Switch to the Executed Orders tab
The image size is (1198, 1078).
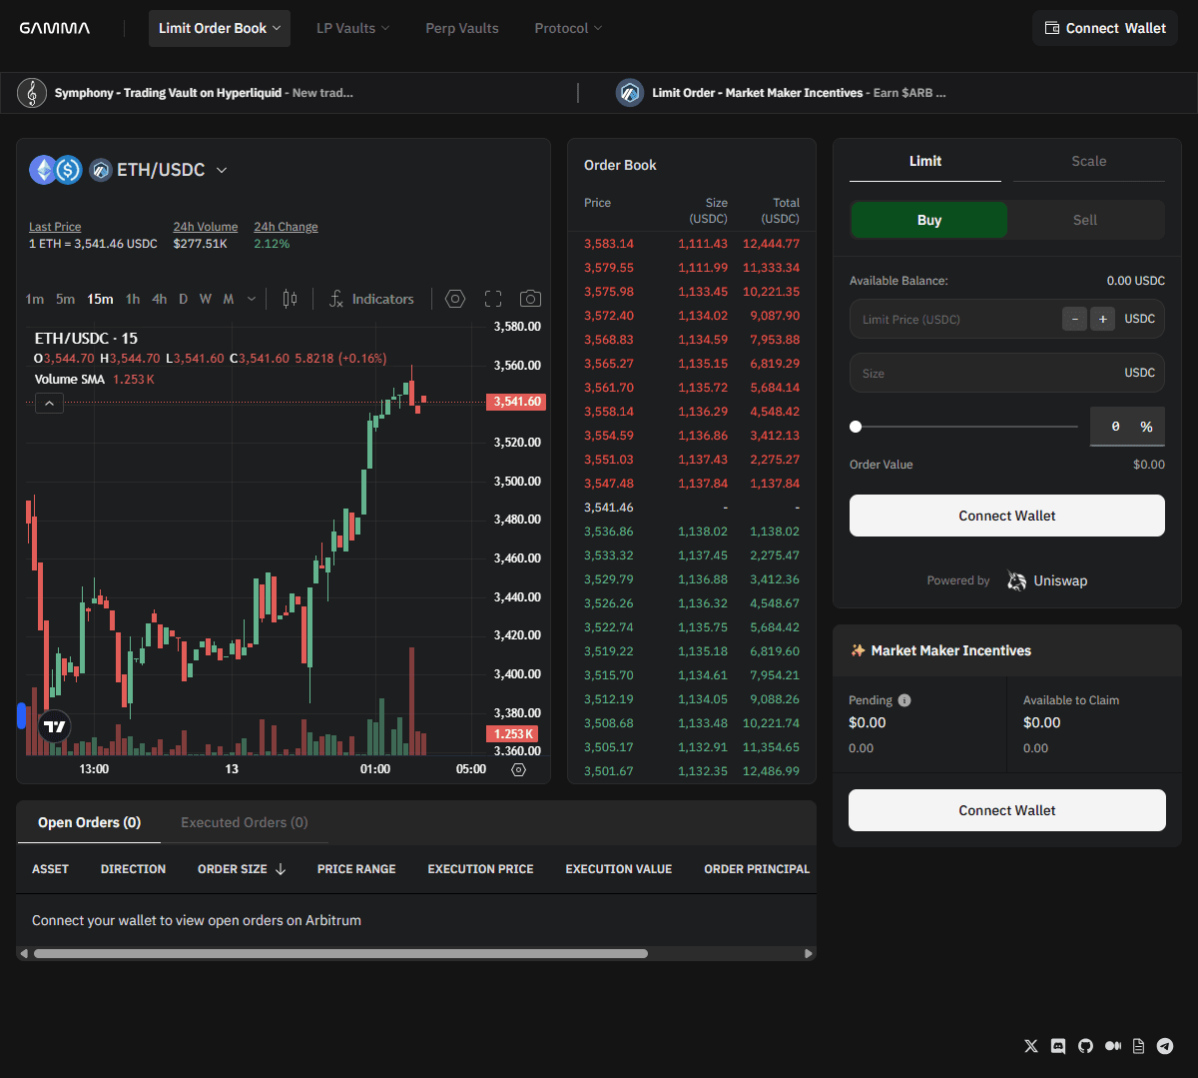click(244, 822)
